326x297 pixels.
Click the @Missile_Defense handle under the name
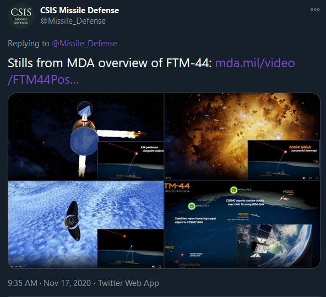point(73,21)
